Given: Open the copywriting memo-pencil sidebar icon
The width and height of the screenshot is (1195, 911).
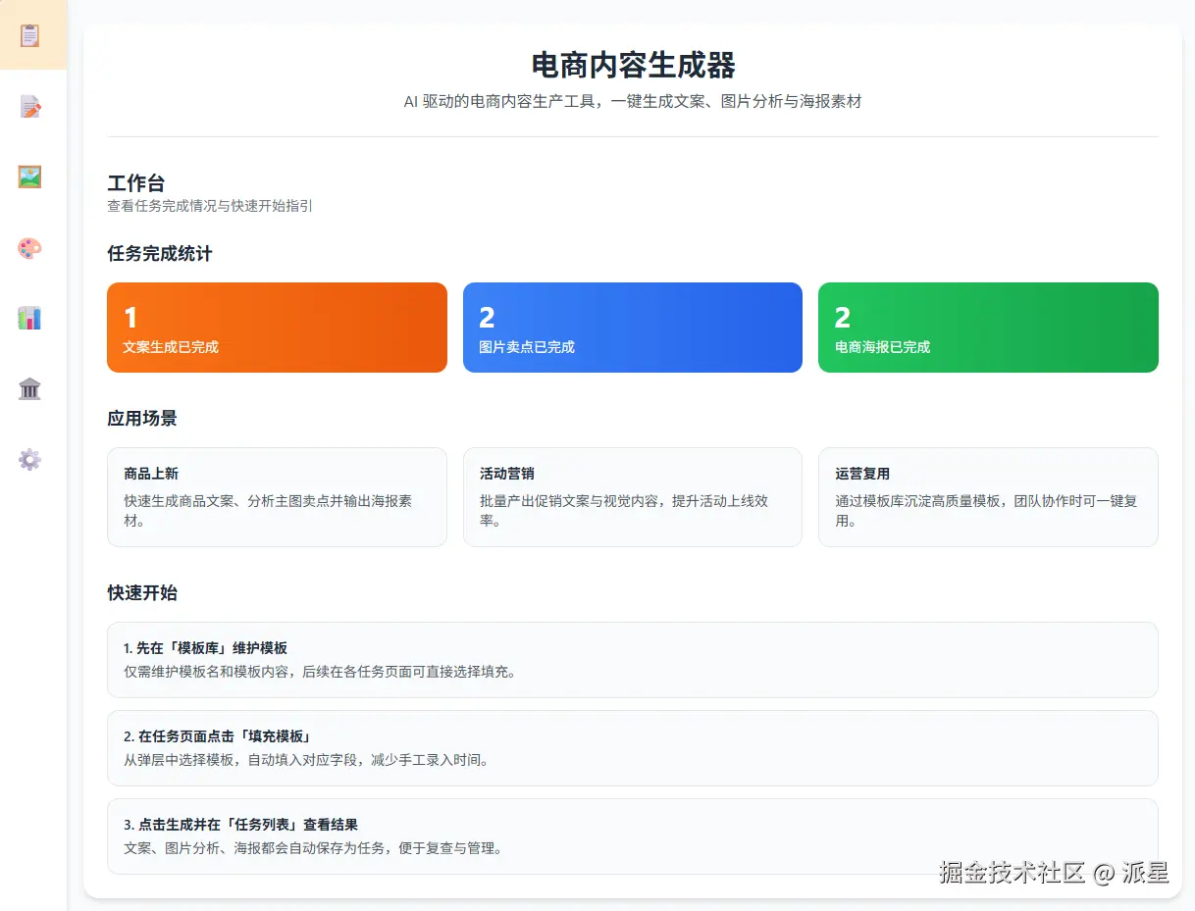Looking at the screenshot, I should pyautogui.click(x=30, y=106).
